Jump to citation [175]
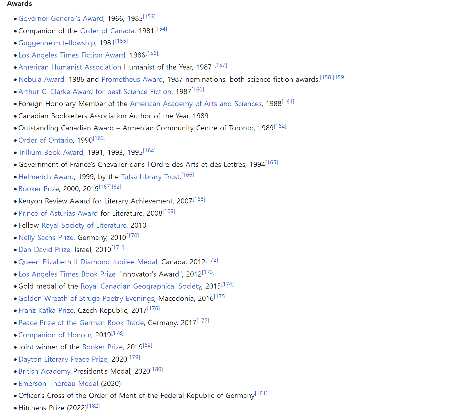Image resolution: width=455 pixels, height=412 pixels. (220, 296)
